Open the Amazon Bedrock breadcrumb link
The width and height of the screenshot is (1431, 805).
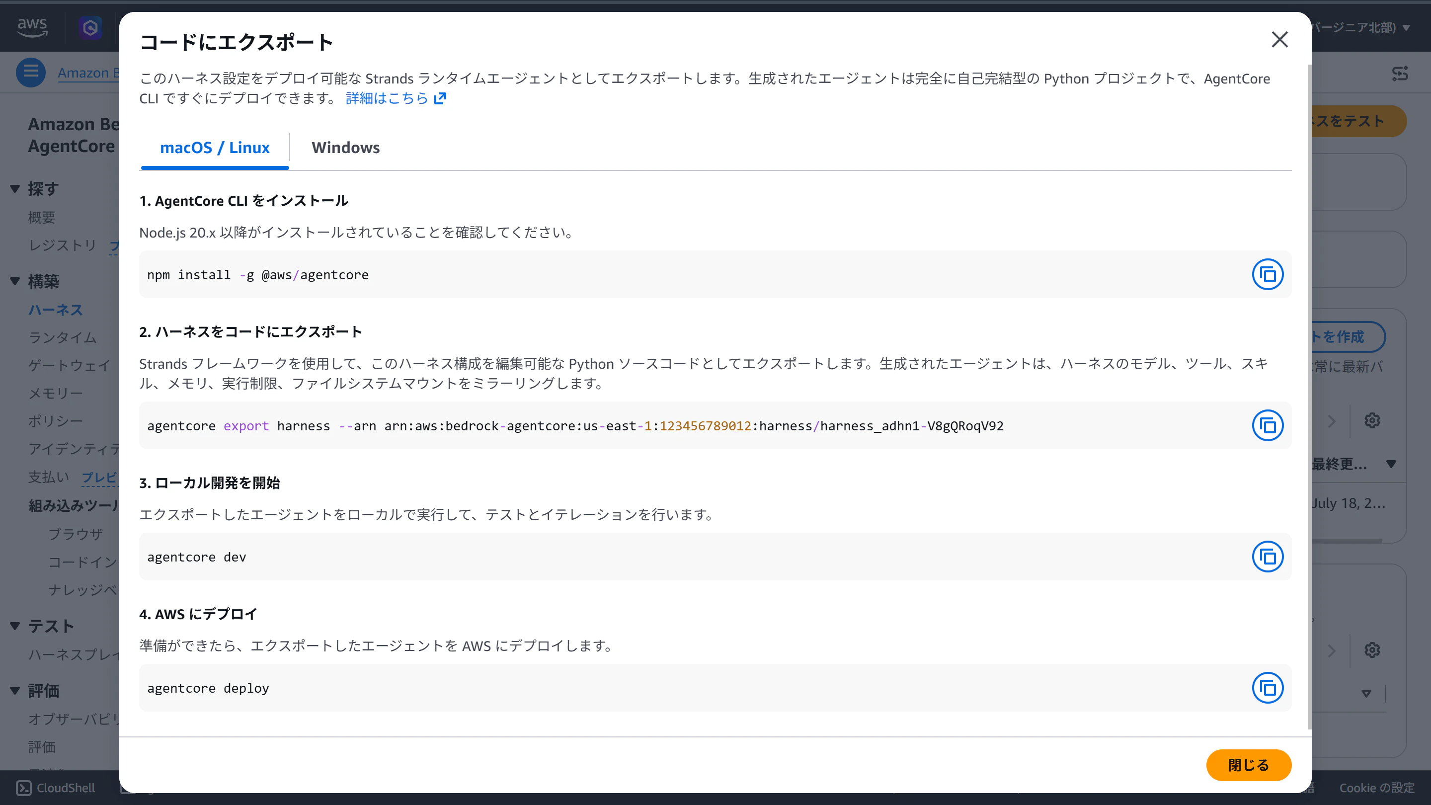[x=88, y=73]
